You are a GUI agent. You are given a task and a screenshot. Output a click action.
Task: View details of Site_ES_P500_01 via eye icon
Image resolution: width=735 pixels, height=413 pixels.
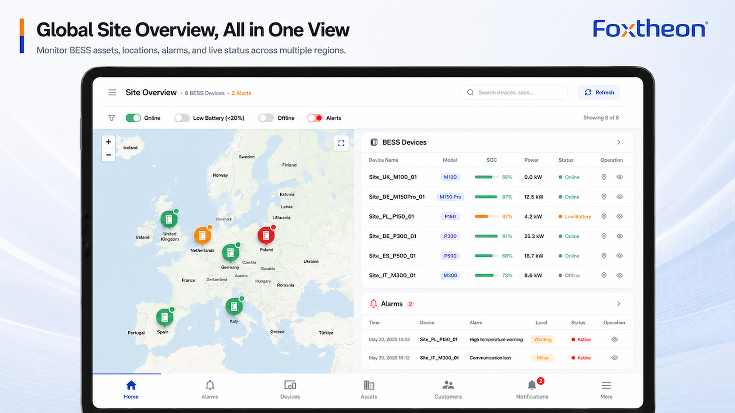(619, 256)
